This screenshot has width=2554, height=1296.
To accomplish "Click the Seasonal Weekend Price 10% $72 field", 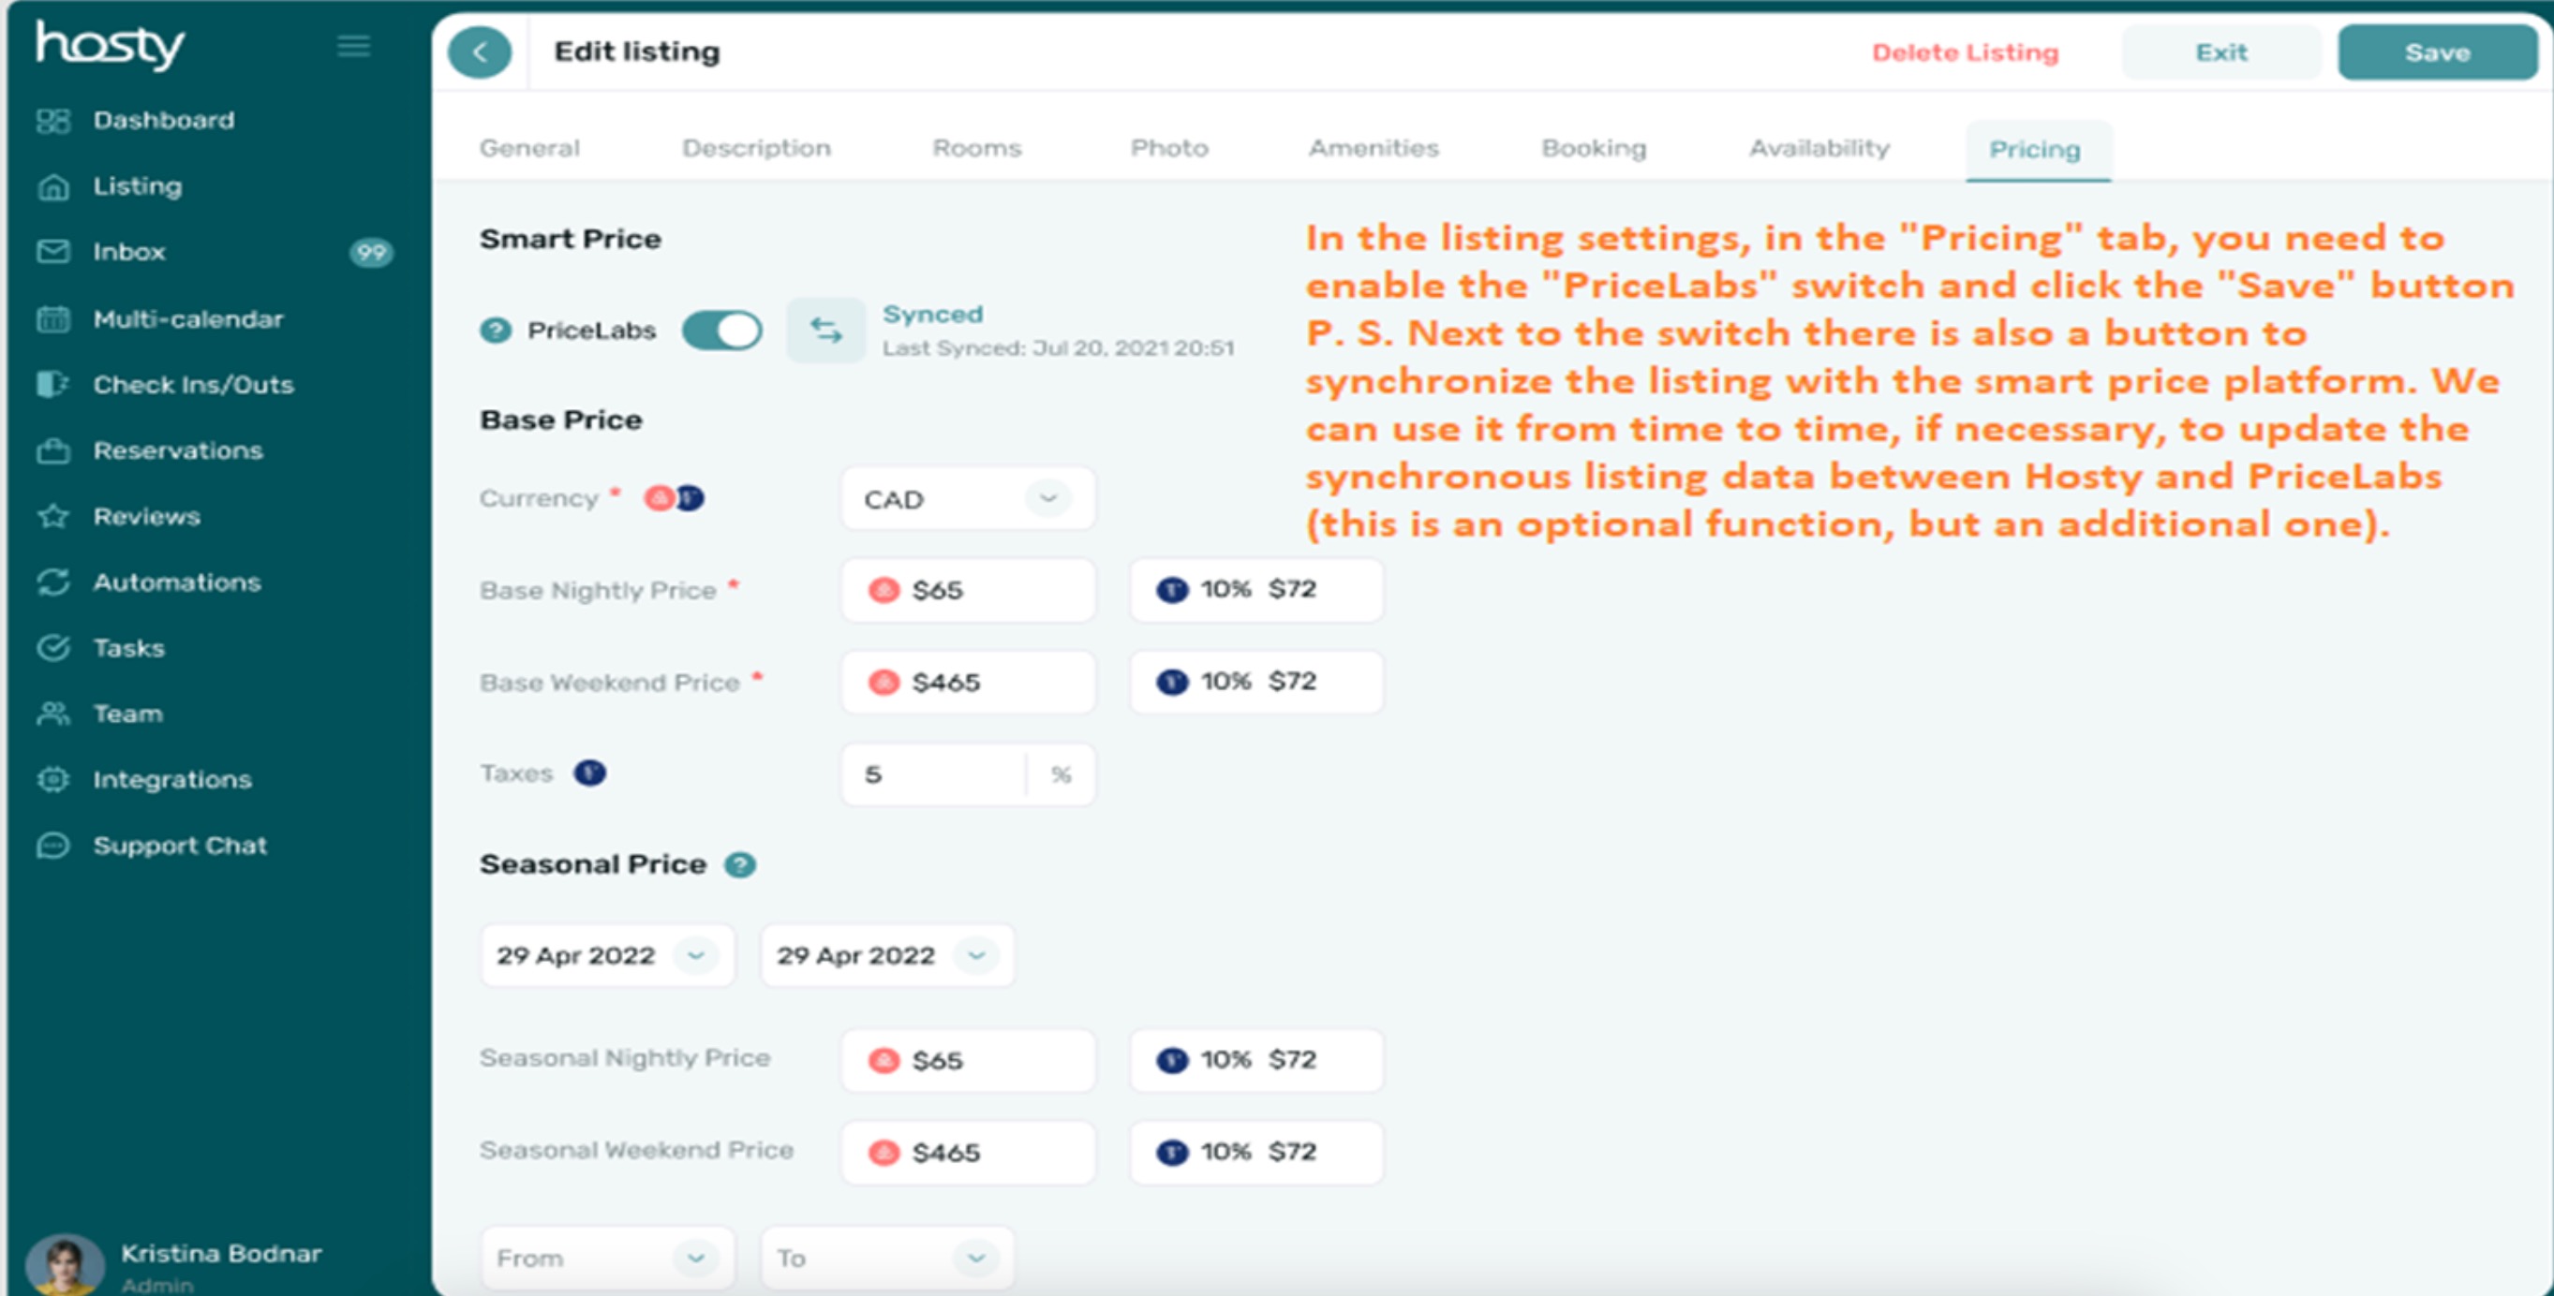I will point(1256,1153).
